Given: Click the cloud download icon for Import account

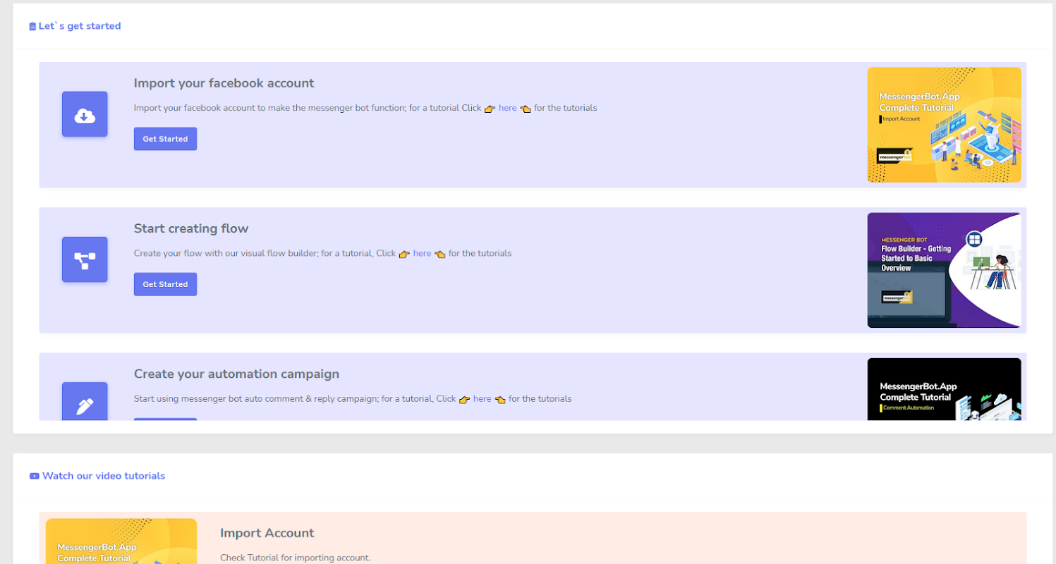Looking at the screenshot, I should pos(85,114).
